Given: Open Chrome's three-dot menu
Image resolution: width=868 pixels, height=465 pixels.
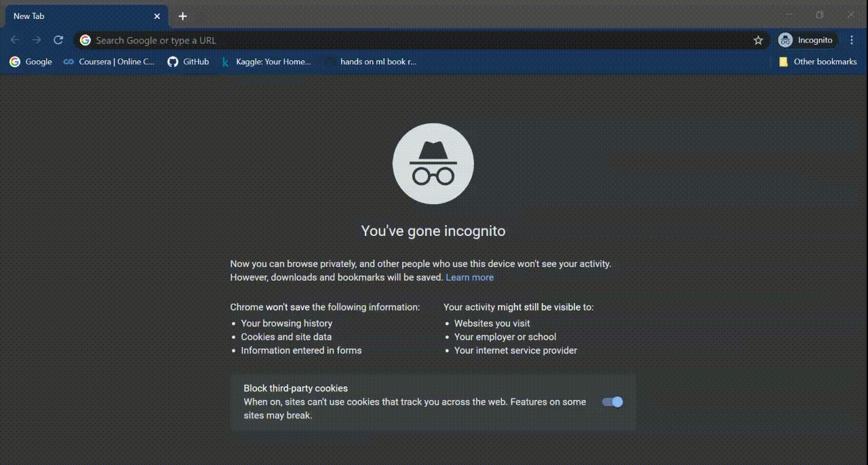Looking at the screenshot, I should click(852, 40).
